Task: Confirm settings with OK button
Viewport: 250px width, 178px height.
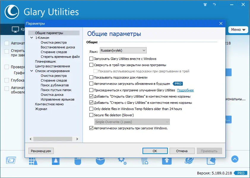Action: pos(155,151)
